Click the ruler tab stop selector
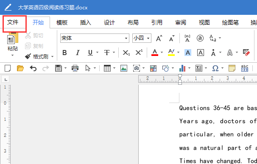This screenshot has width=257, height=164. [6, 80]
